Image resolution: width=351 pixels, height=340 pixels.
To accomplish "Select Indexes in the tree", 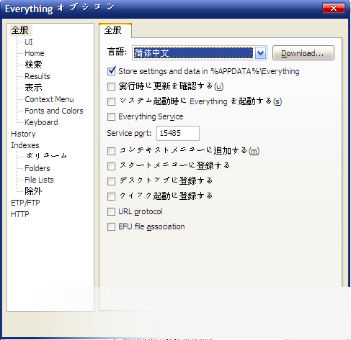I will pos(25,145).
